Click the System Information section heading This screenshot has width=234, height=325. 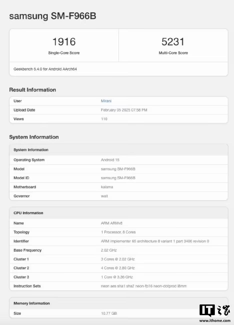pyautogui.click(x=34, y=137)
